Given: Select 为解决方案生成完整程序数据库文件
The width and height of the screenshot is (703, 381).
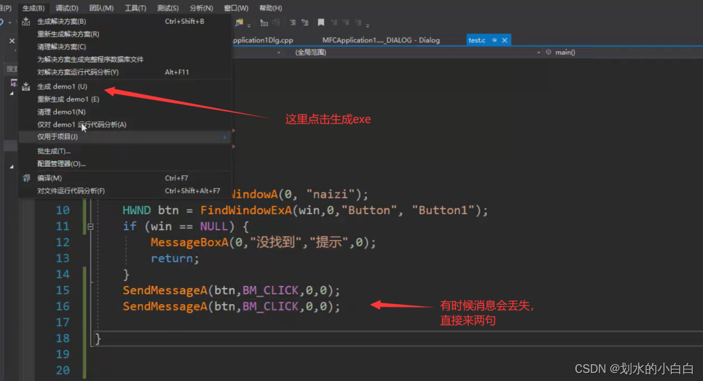Looking at the screenshot, I should (x=124, y=59).
